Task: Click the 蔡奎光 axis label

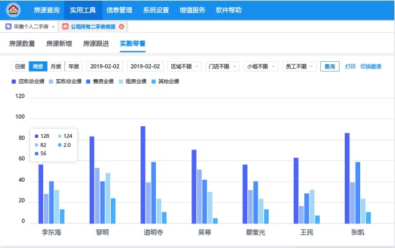Action: pyautogui.click(x=255, y=232)
